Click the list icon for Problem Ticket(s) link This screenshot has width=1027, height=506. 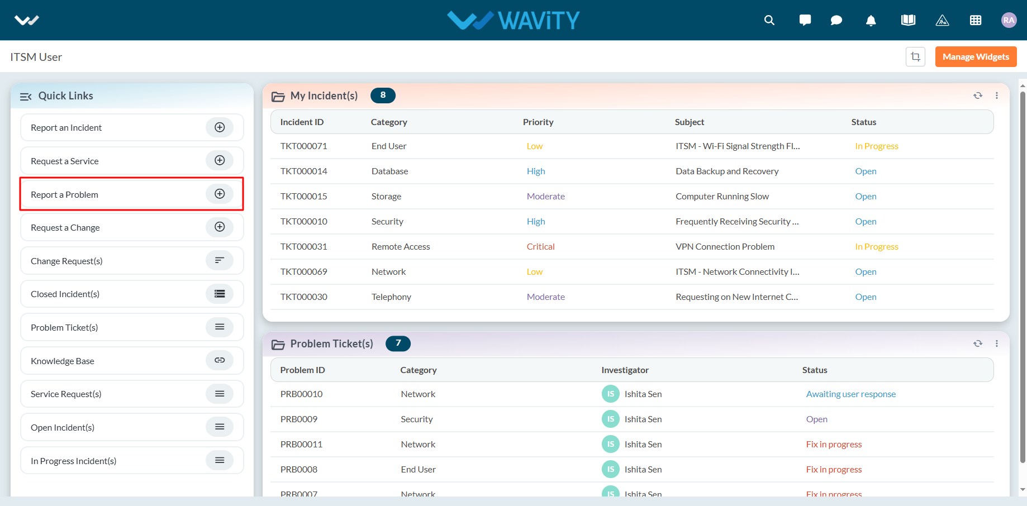(x=220, y=327)
